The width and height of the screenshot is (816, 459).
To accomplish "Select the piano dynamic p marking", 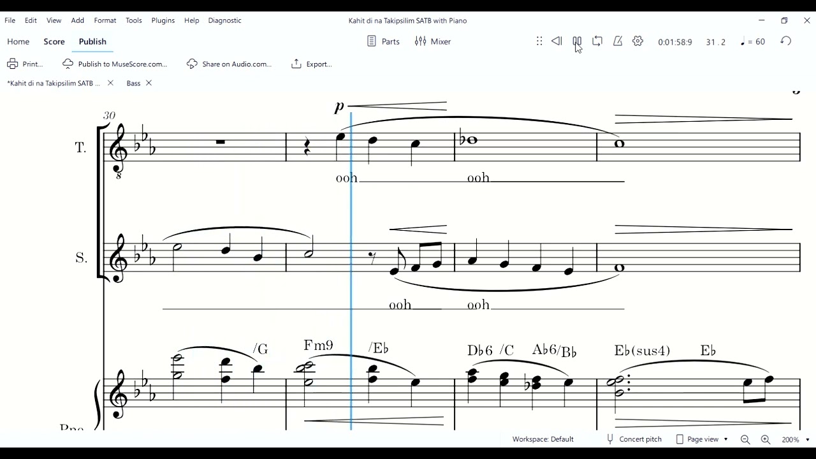I will [x=339, y=106].
